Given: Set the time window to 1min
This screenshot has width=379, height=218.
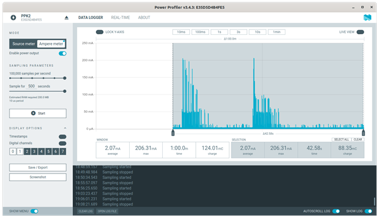Looking at the screenshot, I should click(277, 32).
